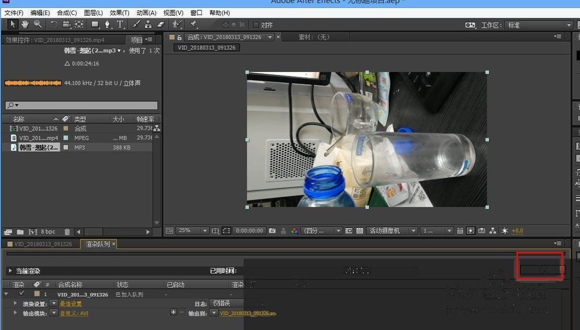This screenshot has height=330, width=580.
Task: Open the (四分... resolution dropdown
Action: tap(321, 230)
